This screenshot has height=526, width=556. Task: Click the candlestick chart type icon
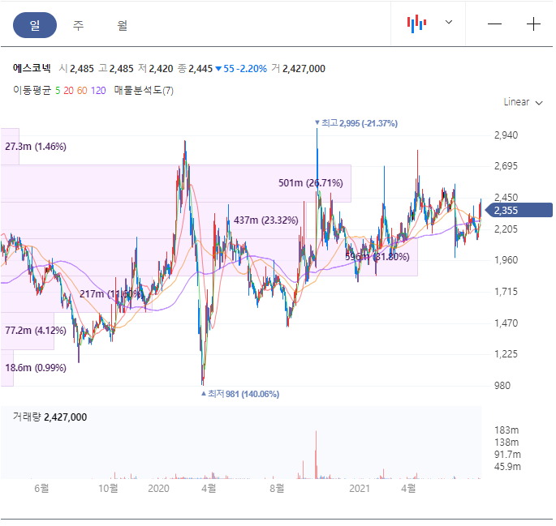416,24
